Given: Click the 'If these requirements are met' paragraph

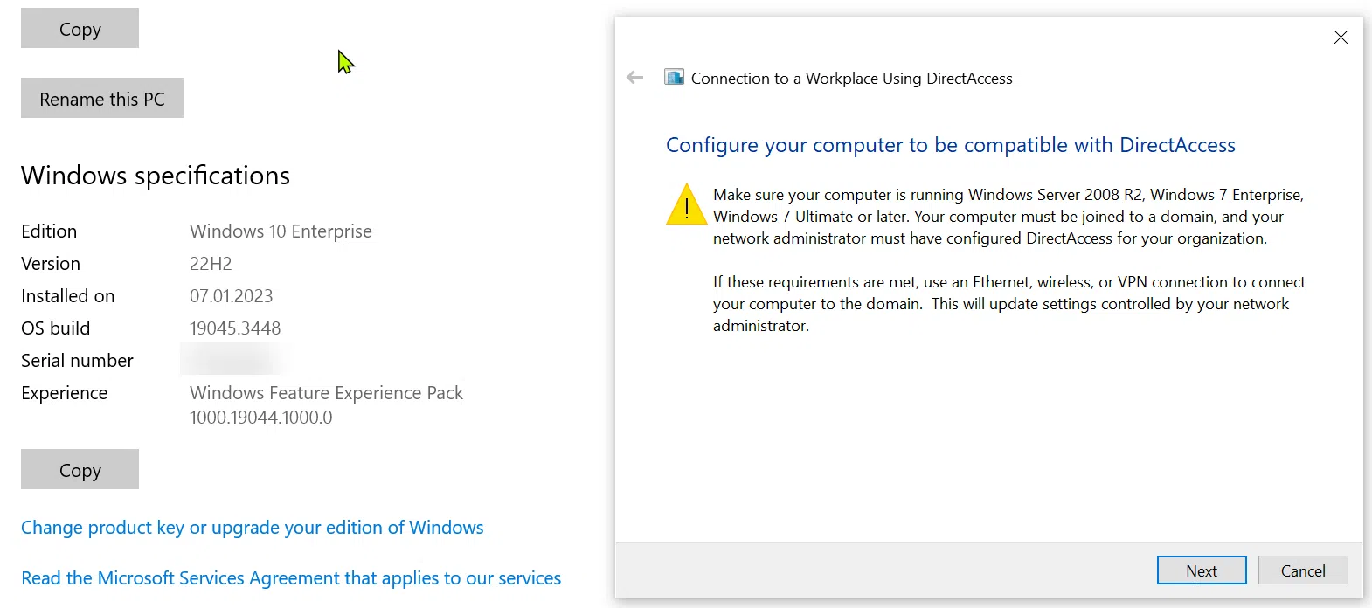Looking at the screenshot, I should pyautogui.click(x=1009, y=304).
